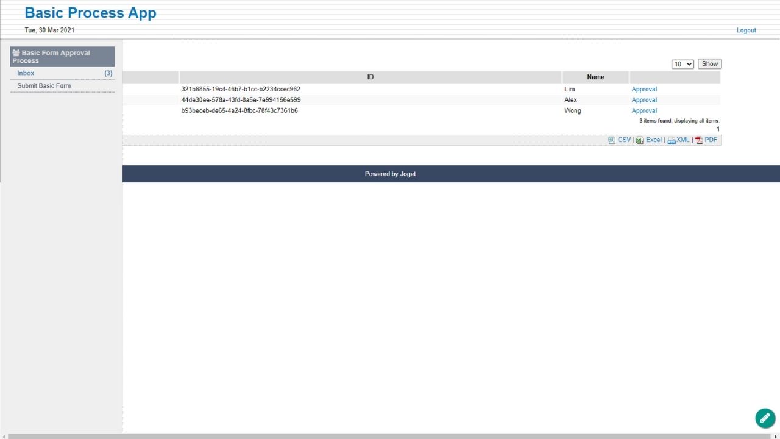Click the XML export icon

pos(671,140)
